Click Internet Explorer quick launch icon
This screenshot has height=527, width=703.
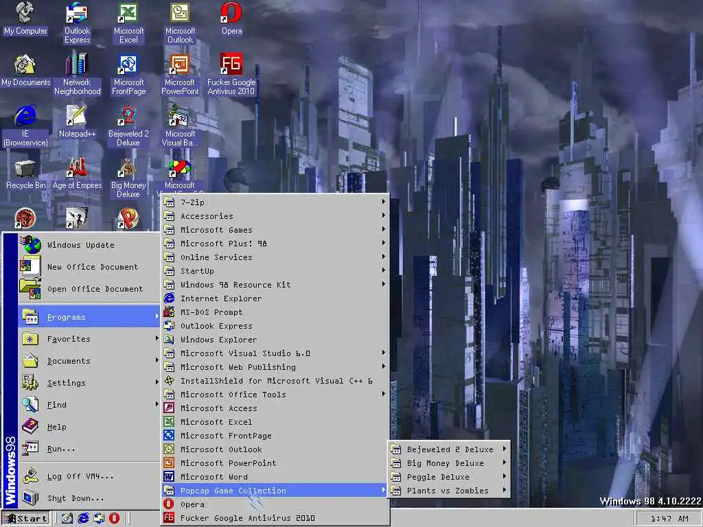(x=83, y=519)
